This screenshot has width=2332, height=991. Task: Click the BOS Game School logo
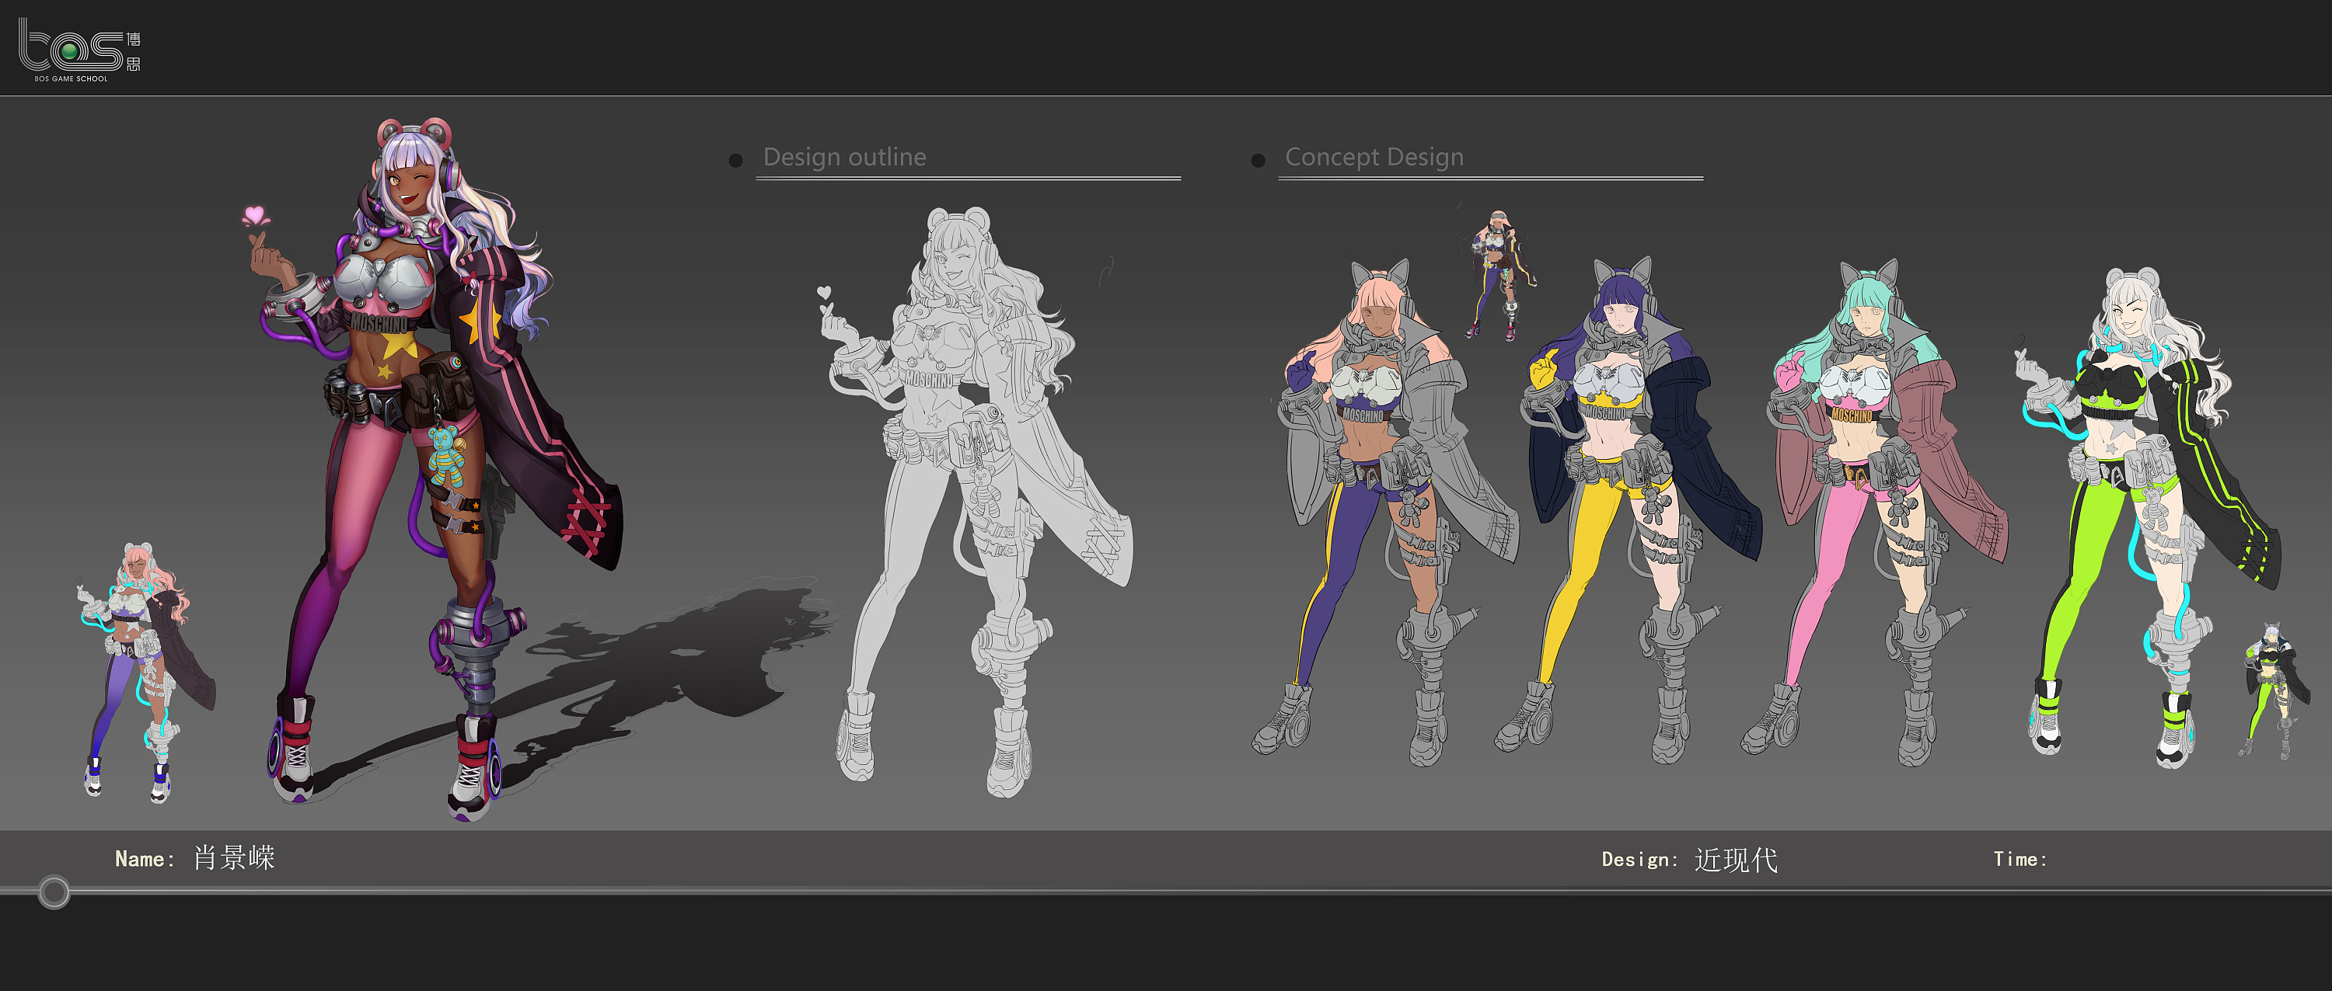click(x=79, y=50)
